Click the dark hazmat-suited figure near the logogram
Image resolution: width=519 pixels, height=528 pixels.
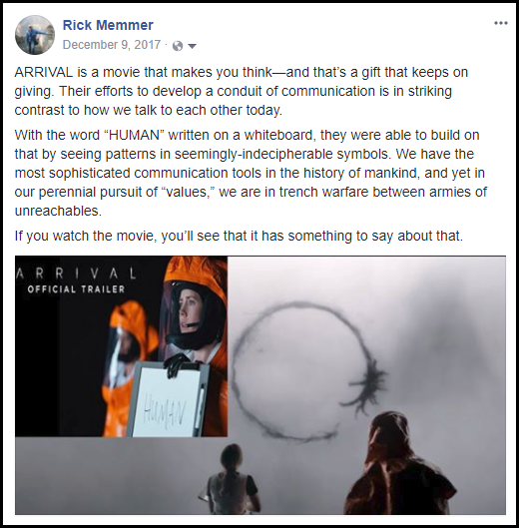tap(397, 465)
